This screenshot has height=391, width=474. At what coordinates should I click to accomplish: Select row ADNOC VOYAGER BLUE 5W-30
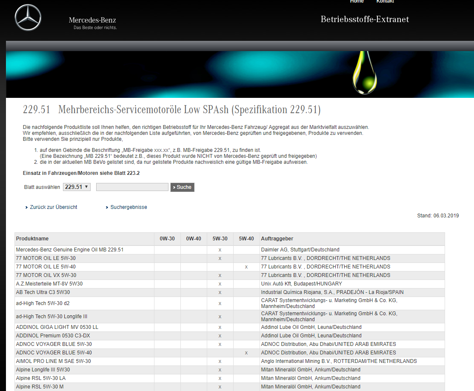[230, 344]
